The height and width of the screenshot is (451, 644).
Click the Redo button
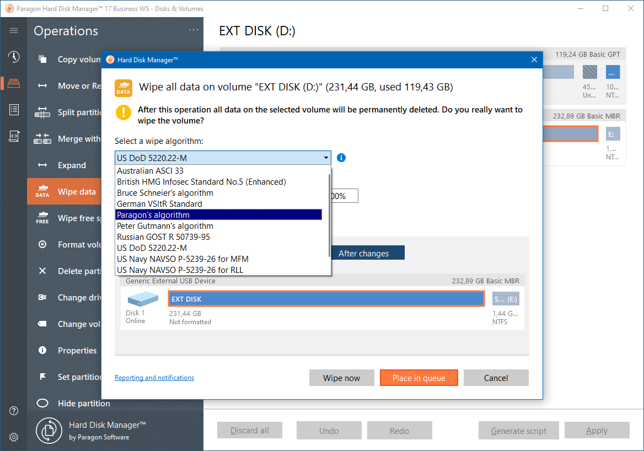pyautogui.click(x=400, y=431)
